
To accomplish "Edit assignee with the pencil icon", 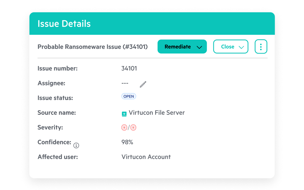I will tap(143, 84).
